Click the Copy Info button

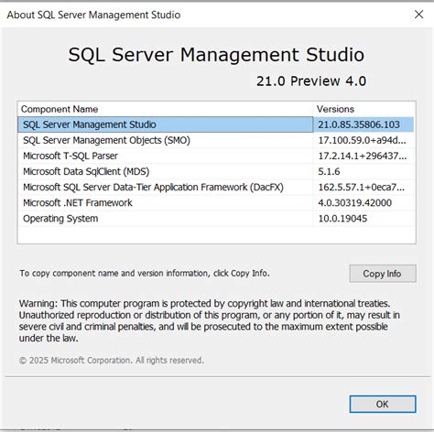click(x=383, y=274)
